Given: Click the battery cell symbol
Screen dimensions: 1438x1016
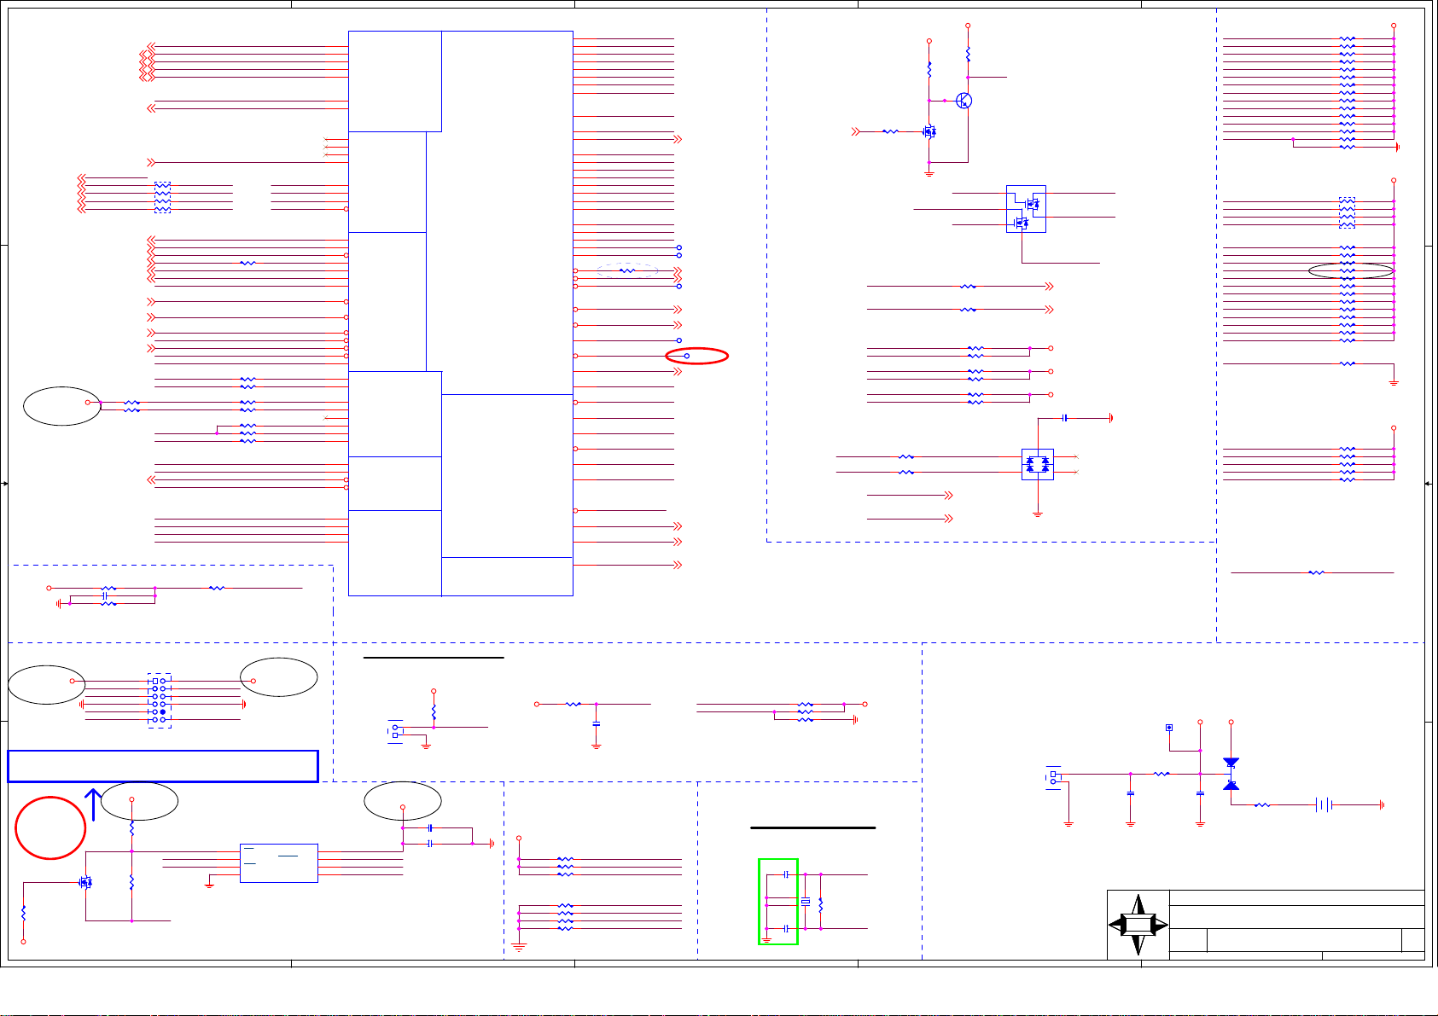Looking at the screenshot, I should point(1324,804).
